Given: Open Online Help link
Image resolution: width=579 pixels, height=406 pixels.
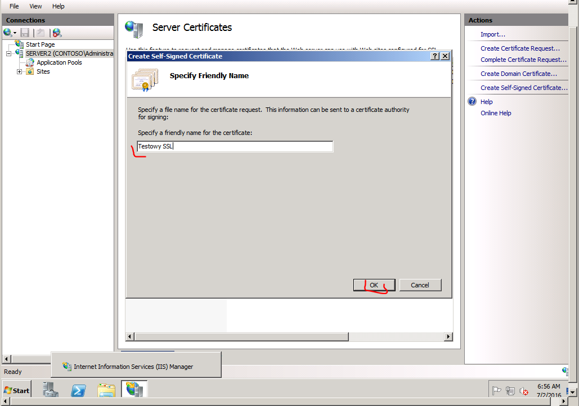Looking at the screenshot, I should tap(496, 113).
